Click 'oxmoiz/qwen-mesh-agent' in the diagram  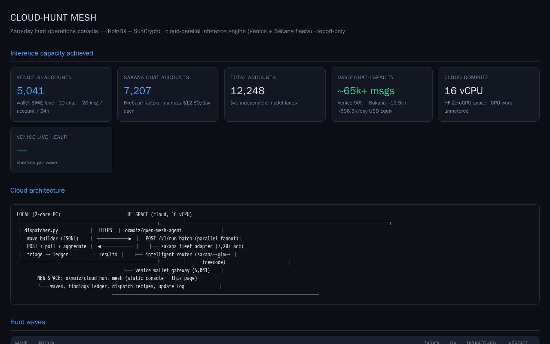[x=153, y=230]
